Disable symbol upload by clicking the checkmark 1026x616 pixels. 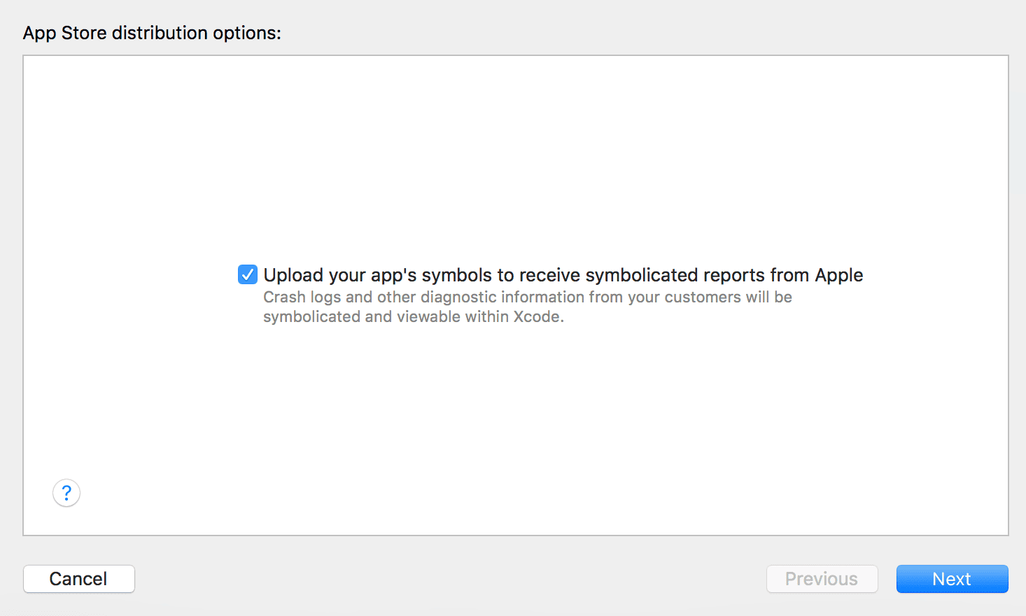248,274
